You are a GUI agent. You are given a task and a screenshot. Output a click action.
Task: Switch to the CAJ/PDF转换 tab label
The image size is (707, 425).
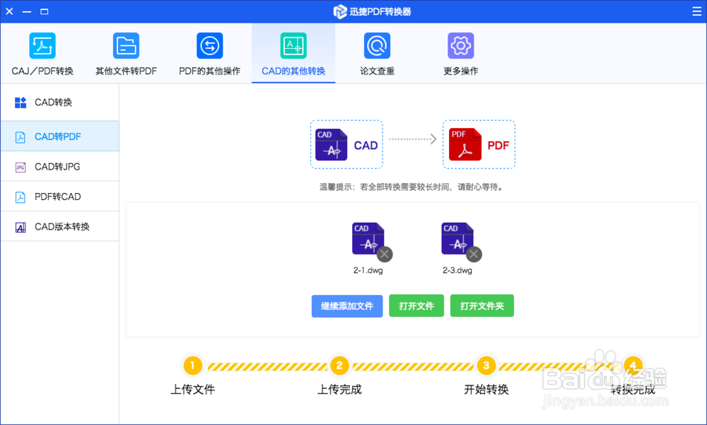pyautogui.click(x=42, y=71)
